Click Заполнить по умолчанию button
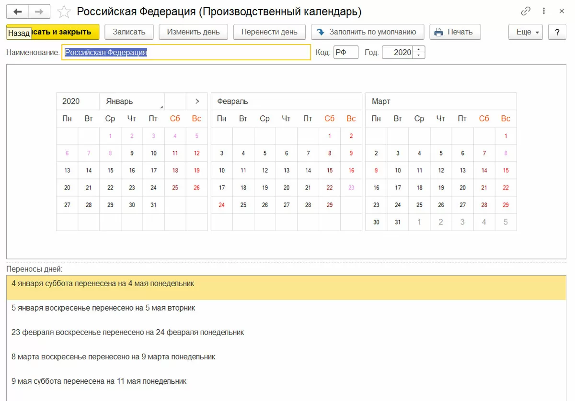The height and width of the screenshot is (401, 575). point(367,32)
